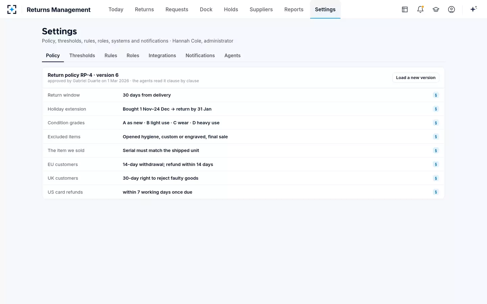Screen dimensions: 487x304
Task: Click the '30 days from delivery' value
Action: pyautogui.click(x=147, y=95)
